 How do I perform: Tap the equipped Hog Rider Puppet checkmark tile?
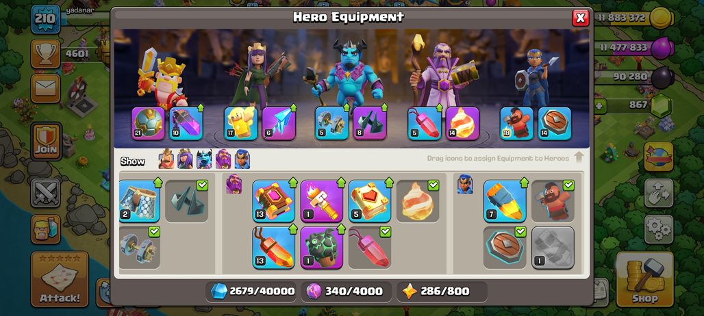tap(553, 201)
